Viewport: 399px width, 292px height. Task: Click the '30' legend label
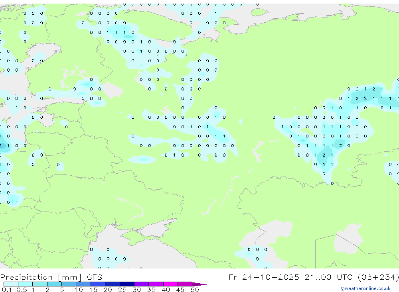pyautogui.click(x=136, y=290)
